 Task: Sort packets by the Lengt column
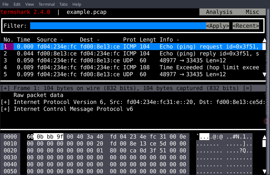[148, 40]
